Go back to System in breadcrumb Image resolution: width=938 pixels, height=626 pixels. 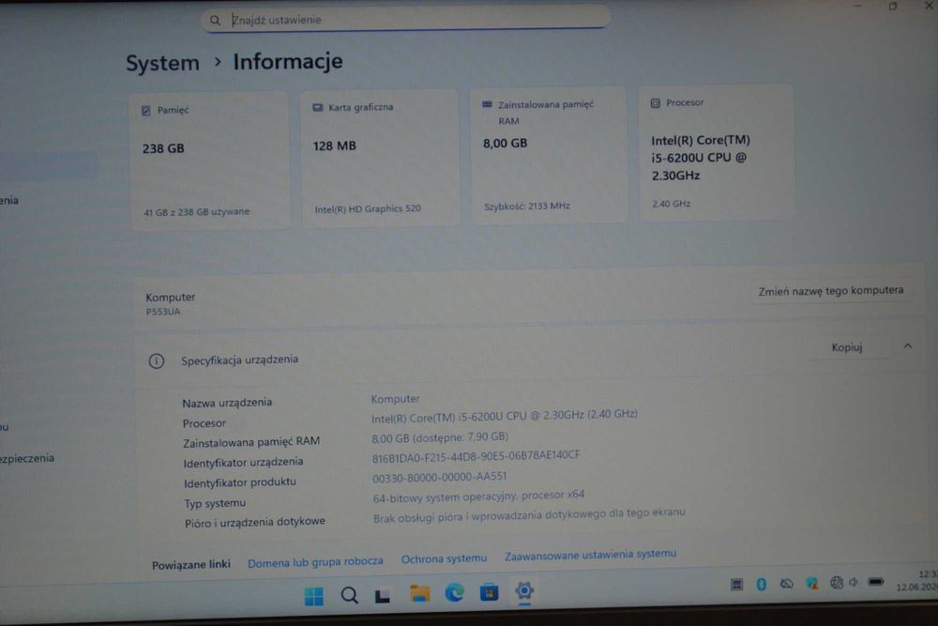pyautogui.click(x=162, y=63)
